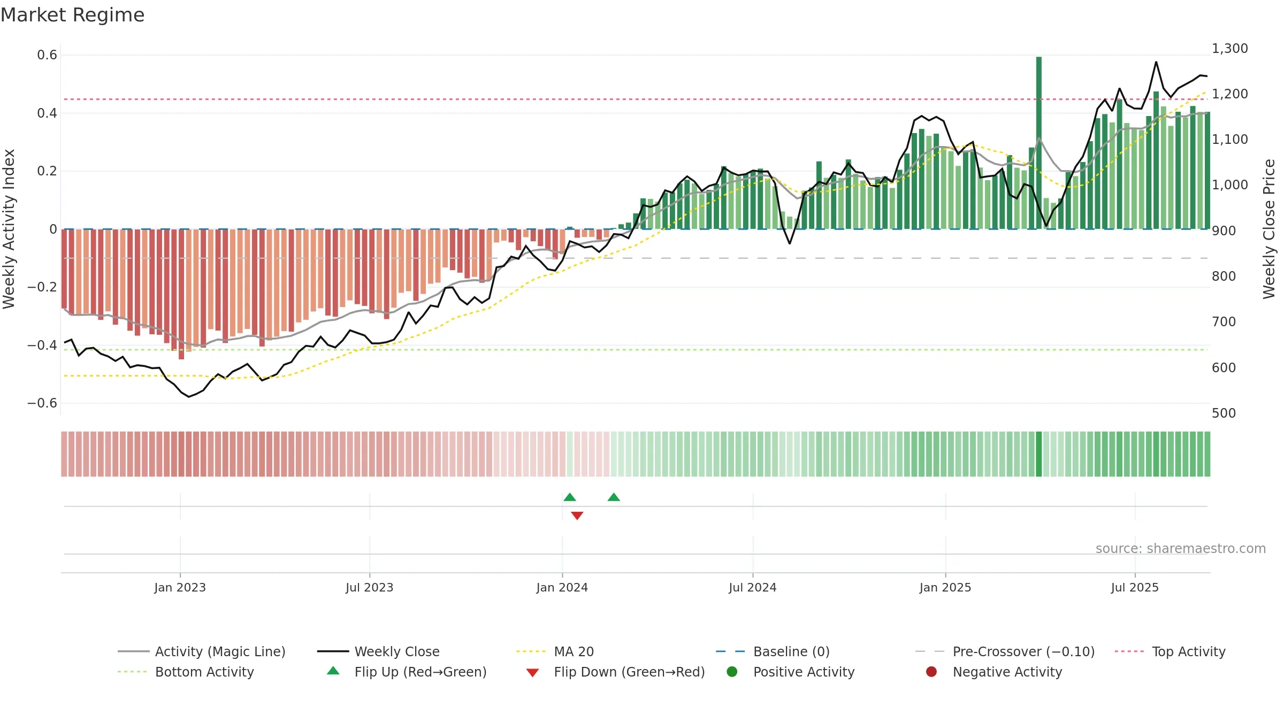
Task: Click the source: sharemaestro.com text
Action: 1181,549
